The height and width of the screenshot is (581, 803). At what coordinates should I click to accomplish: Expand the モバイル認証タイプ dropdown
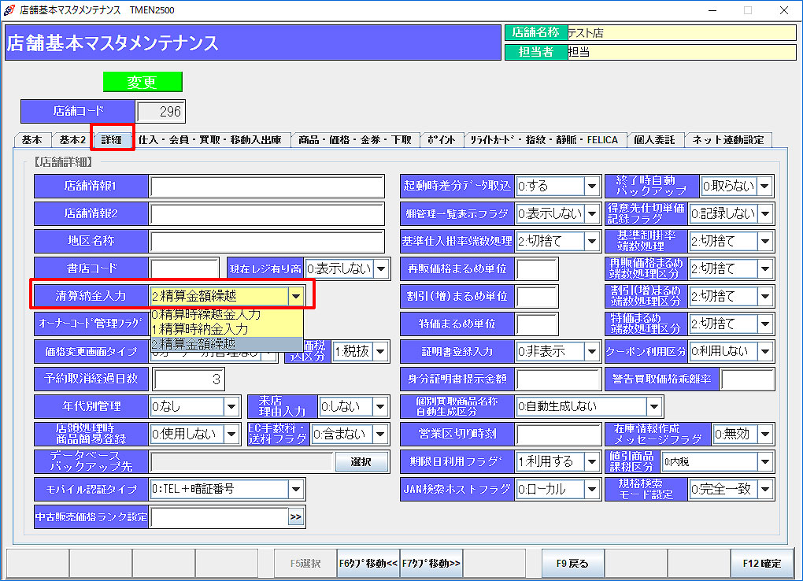[x=295, y=489]
